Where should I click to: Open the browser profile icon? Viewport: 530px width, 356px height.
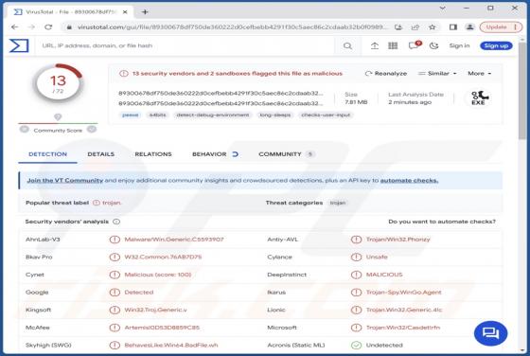pos(469,27)
